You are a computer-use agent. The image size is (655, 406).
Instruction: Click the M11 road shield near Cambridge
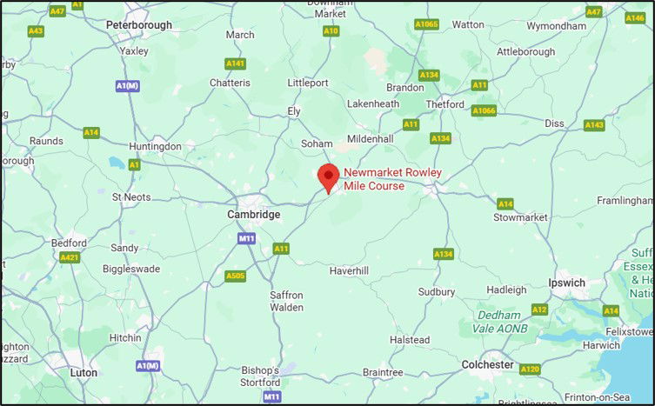click(x=246, y=238)
